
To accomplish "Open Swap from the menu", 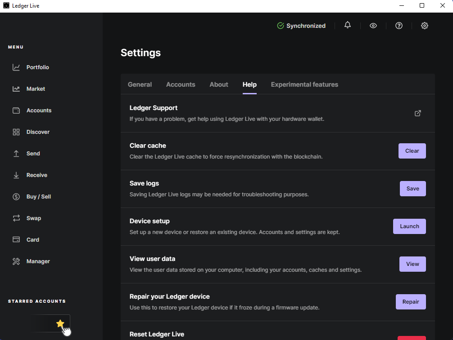I will pos(33,218).
